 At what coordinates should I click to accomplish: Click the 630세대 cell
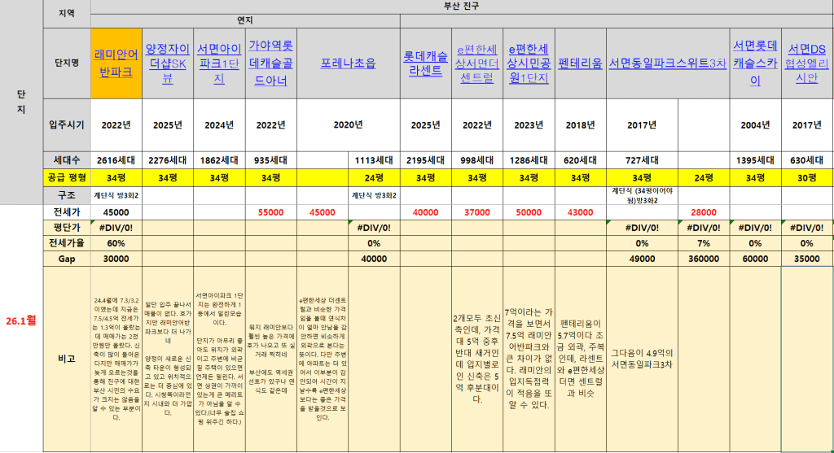pos(807,160)
